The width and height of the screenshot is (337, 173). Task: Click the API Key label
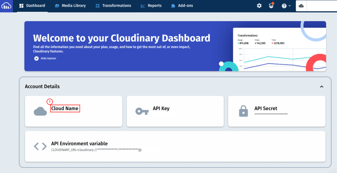(161, 108)
